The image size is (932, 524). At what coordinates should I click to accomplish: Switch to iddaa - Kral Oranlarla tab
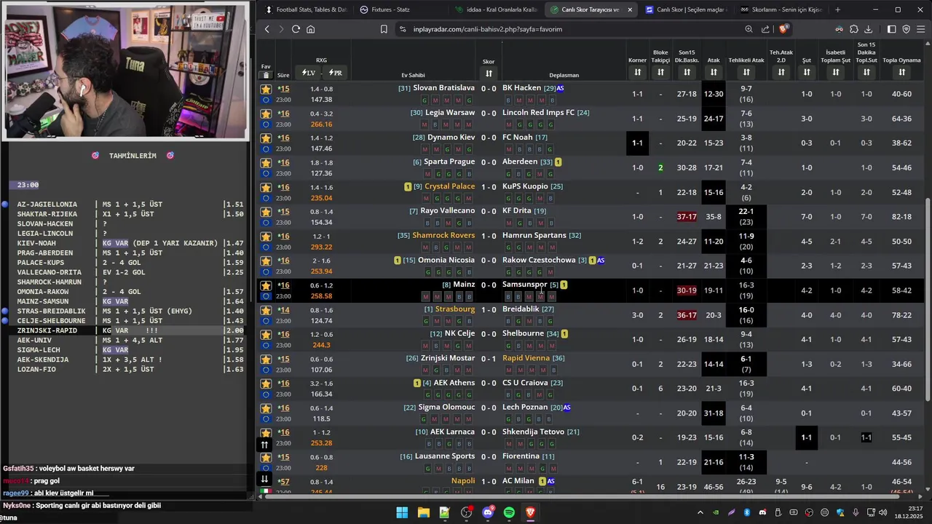pos(495,9)
